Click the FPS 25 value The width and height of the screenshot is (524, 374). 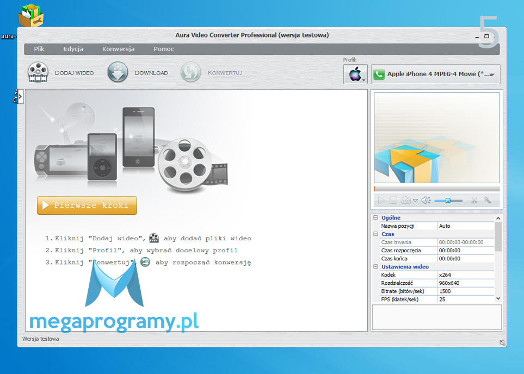pyautogui.click(x=466, y=299)
